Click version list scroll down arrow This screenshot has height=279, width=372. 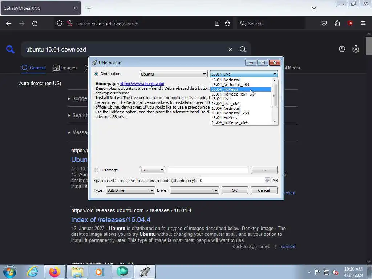click(275, 121)
